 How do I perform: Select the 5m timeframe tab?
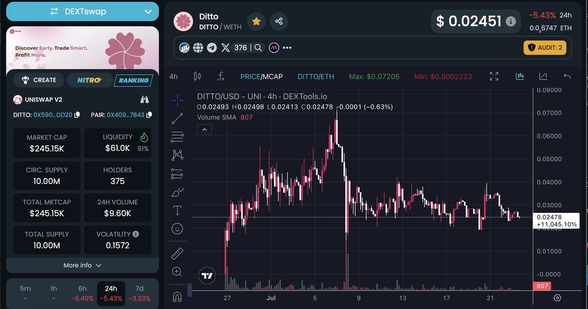[x=25, y=293]
